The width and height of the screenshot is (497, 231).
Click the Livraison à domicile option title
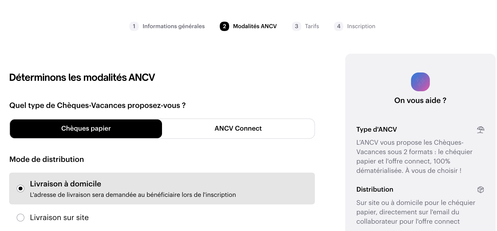(66, 184)
